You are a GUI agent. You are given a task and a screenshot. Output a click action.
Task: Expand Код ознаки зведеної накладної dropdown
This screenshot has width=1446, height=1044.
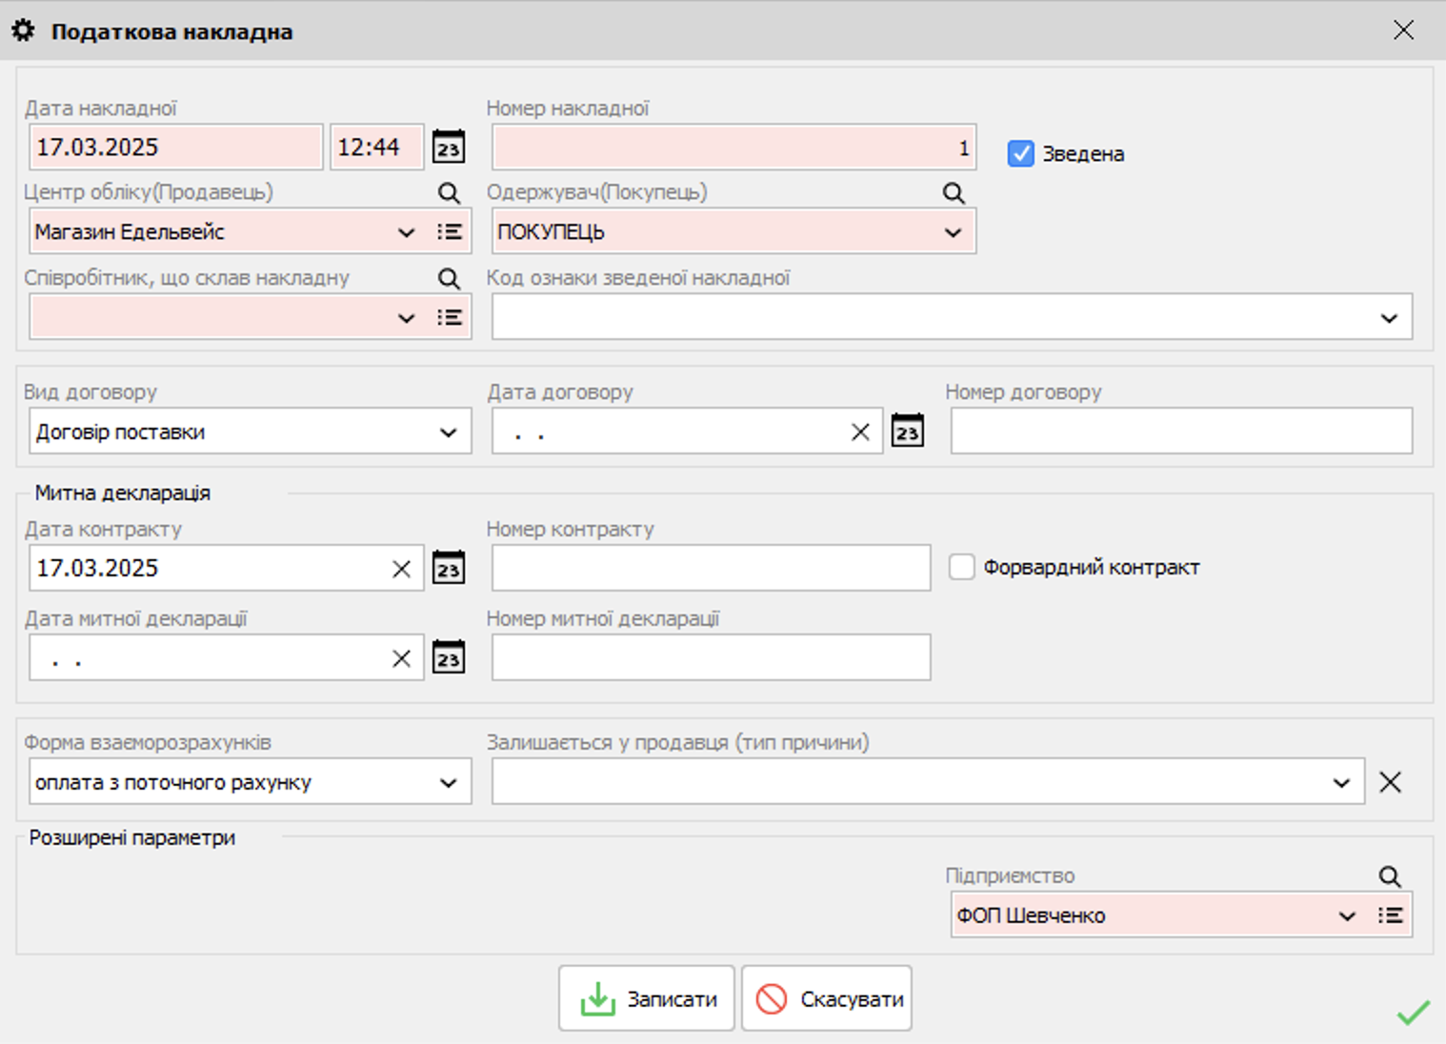coord(1389,318)
